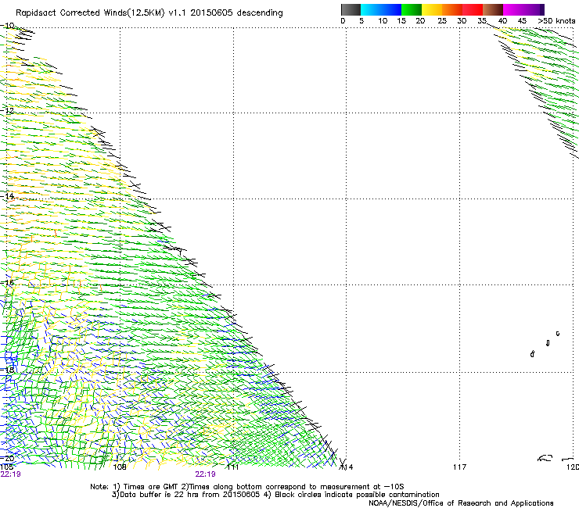Click the legend tick label '40'

coord(502,21)
